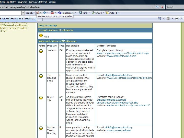Open the Print dropdown arrow

click(x=181, y=18)
